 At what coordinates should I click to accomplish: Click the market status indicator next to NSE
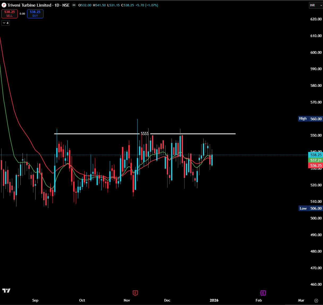click(x=74, y=5)
